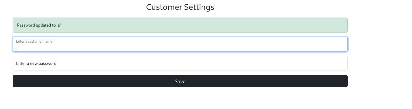The width and height of the screenshot is (412, 109).
Task: Click the green password updated alert
Action: pos(180,25)
